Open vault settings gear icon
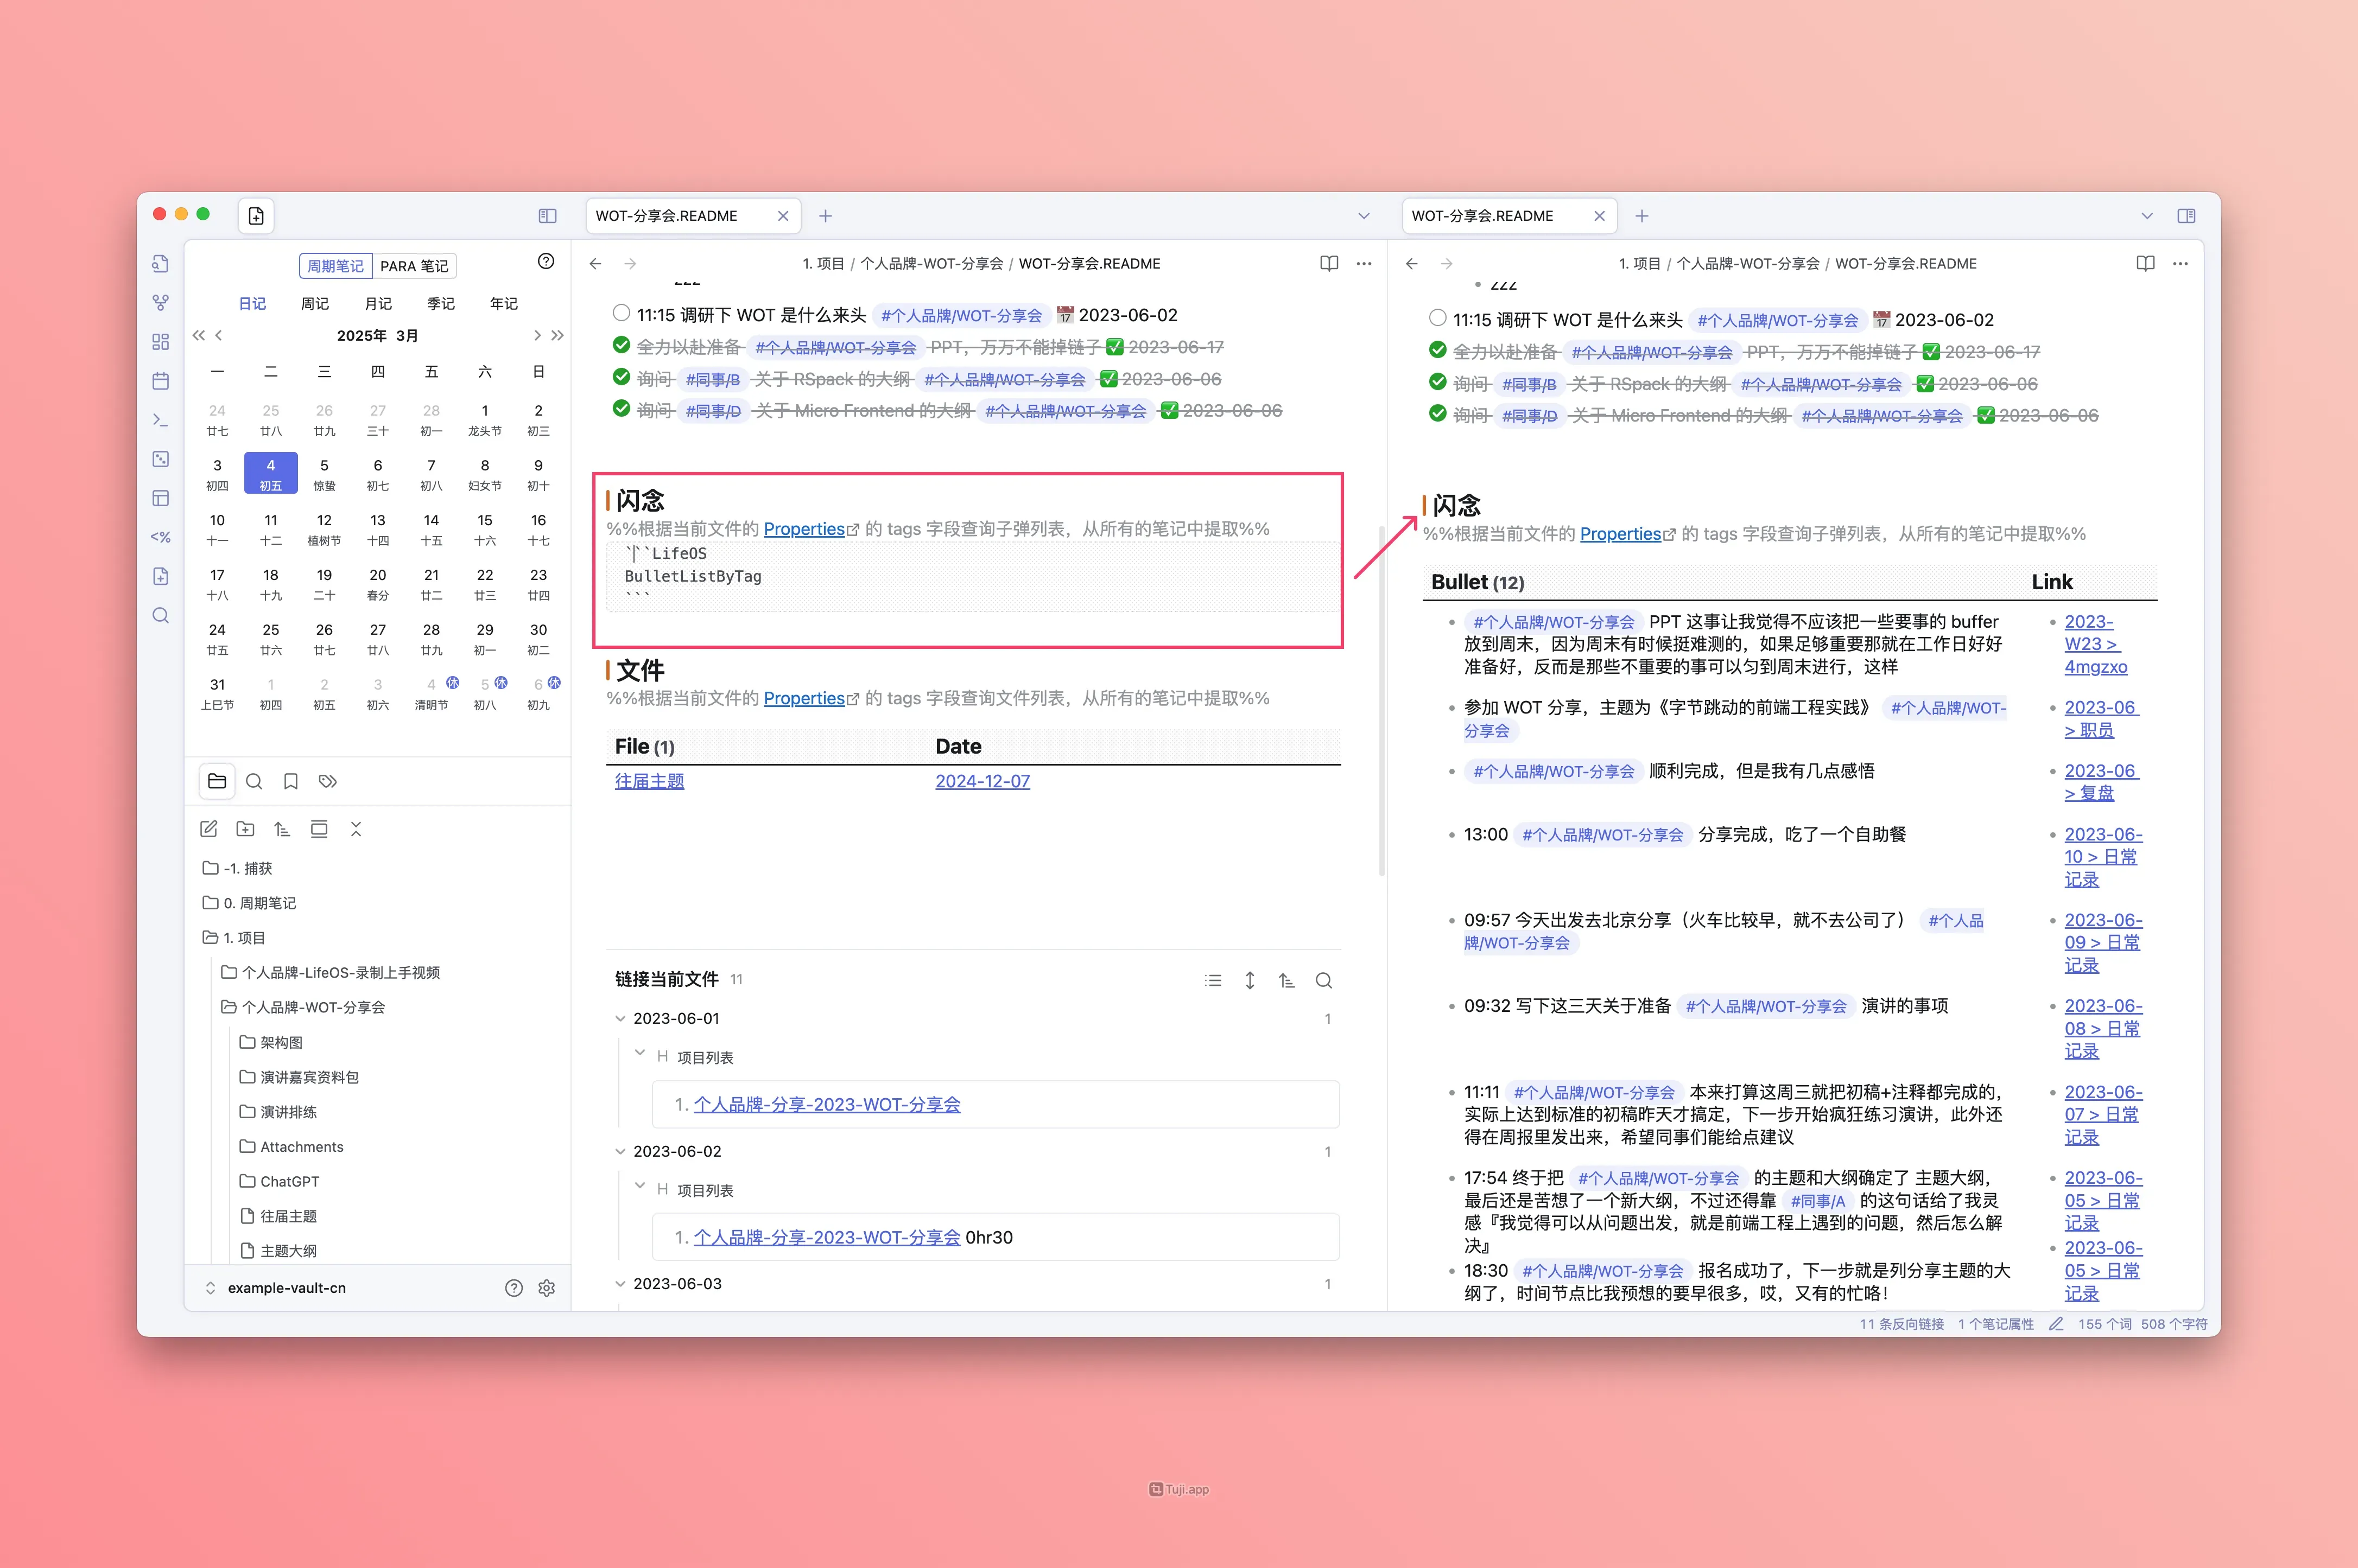Viewport: 2358px width, 1568px height. tap(546, 1288)
